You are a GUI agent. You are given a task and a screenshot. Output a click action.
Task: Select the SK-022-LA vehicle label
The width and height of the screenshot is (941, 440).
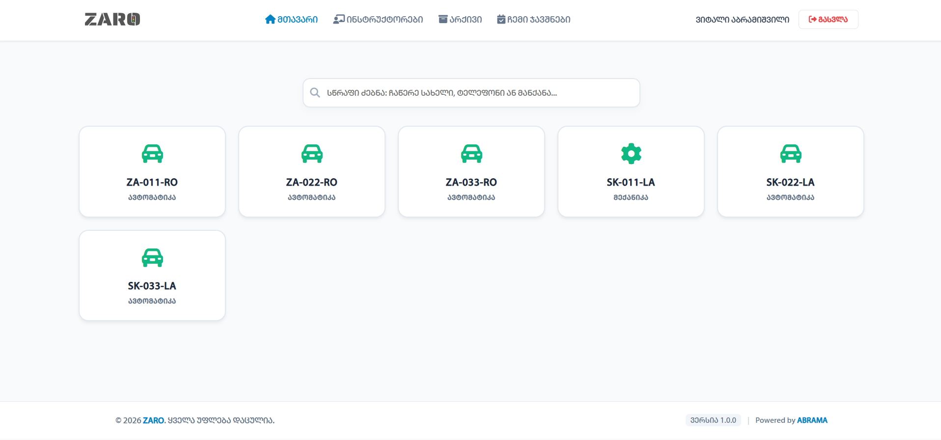[791, 182]
